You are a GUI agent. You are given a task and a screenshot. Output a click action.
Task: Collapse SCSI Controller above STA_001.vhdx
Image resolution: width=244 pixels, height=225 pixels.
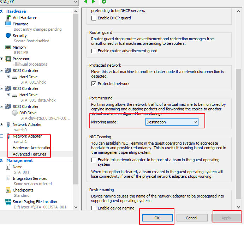1,71
